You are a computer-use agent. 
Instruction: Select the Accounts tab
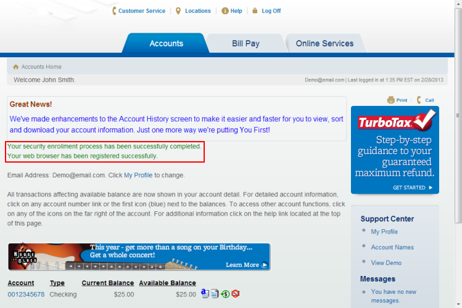166,44
